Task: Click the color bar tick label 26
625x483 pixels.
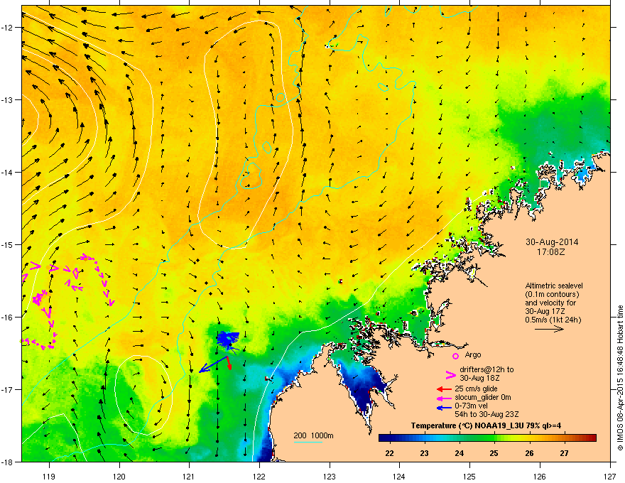Action: (529, 453)
